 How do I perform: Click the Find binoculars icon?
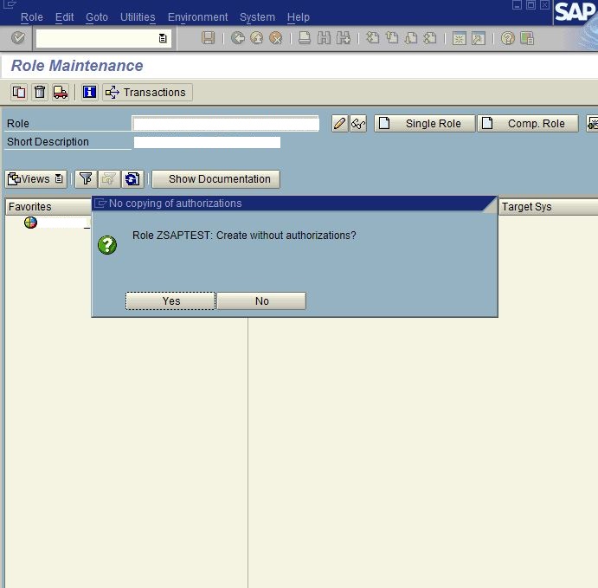point(324,38)
